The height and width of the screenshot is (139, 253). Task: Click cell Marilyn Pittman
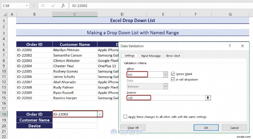[x=75, y=50]
